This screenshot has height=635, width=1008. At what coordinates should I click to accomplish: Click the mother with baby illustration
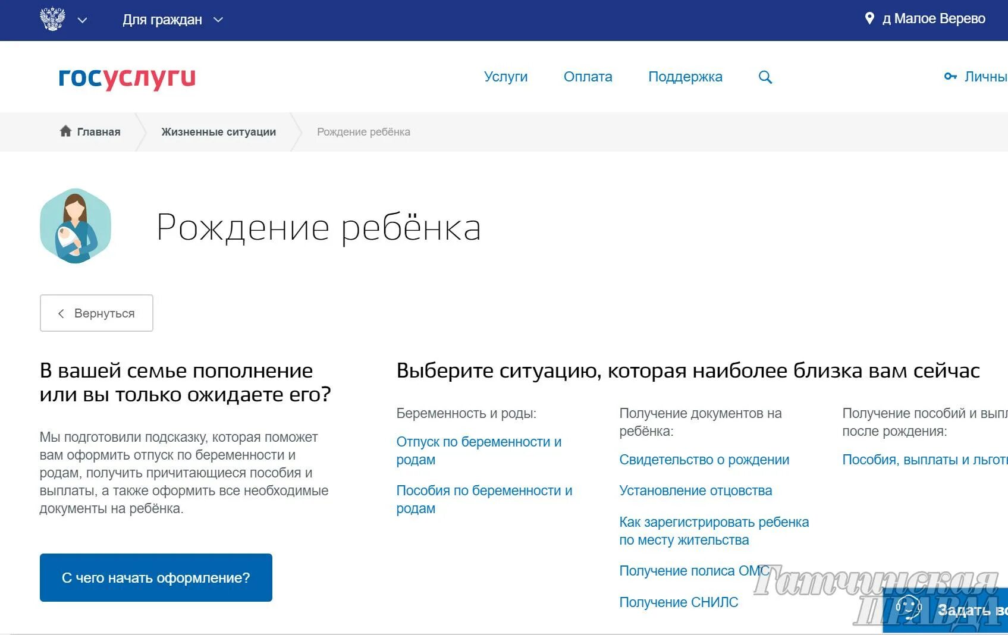76,226
